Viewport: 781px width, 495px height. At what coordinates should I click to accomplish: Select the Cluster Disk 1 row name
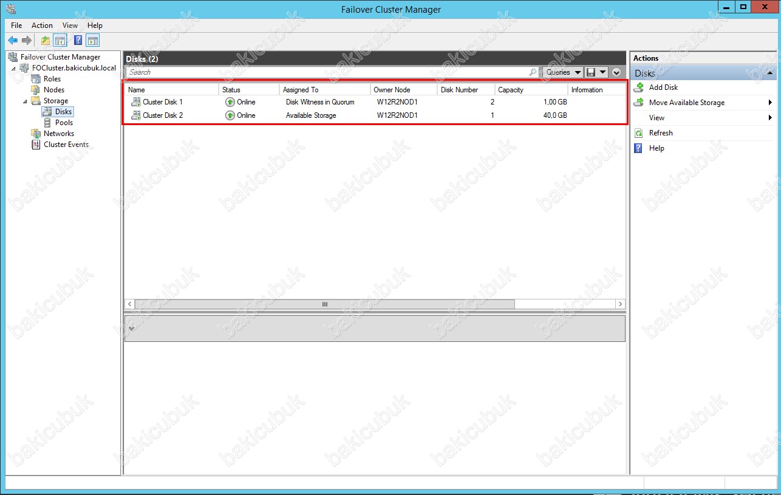[x=163, y=102]
